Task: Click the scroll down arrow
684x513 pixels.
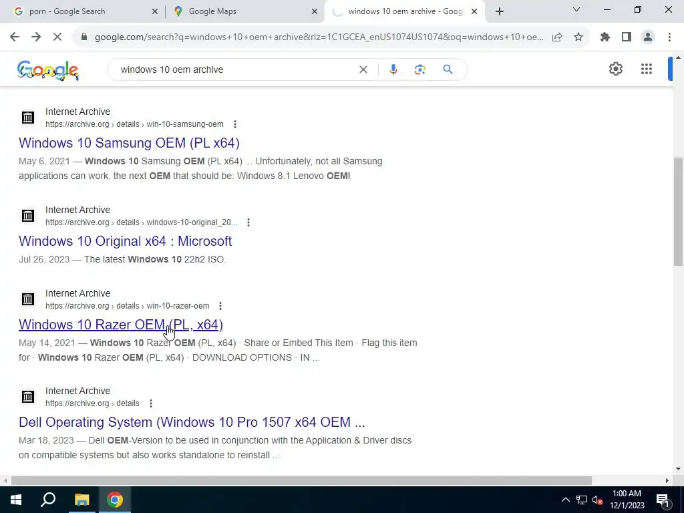Action: [x=678, y=469]
